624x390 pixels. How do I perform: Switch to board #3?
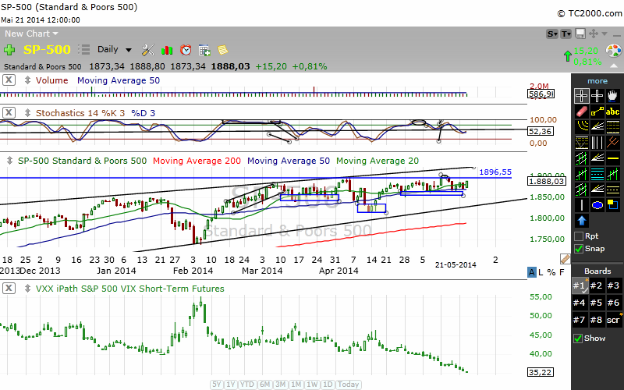click(613, 285)
